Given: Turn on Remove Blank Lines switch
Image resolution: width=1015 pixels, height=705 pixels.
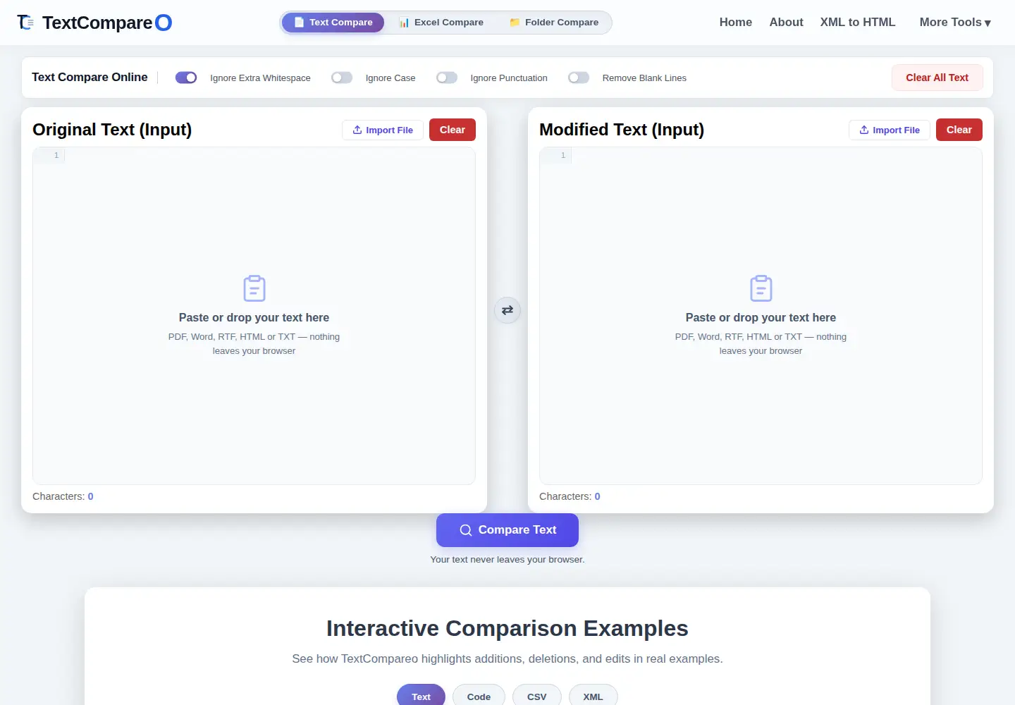Looking at the screenshot, I should coord(579,78).
